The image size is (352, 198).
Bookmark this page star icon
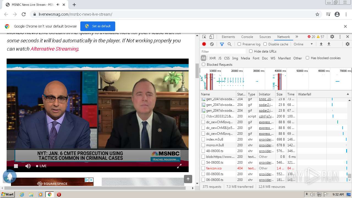(317, 14)
